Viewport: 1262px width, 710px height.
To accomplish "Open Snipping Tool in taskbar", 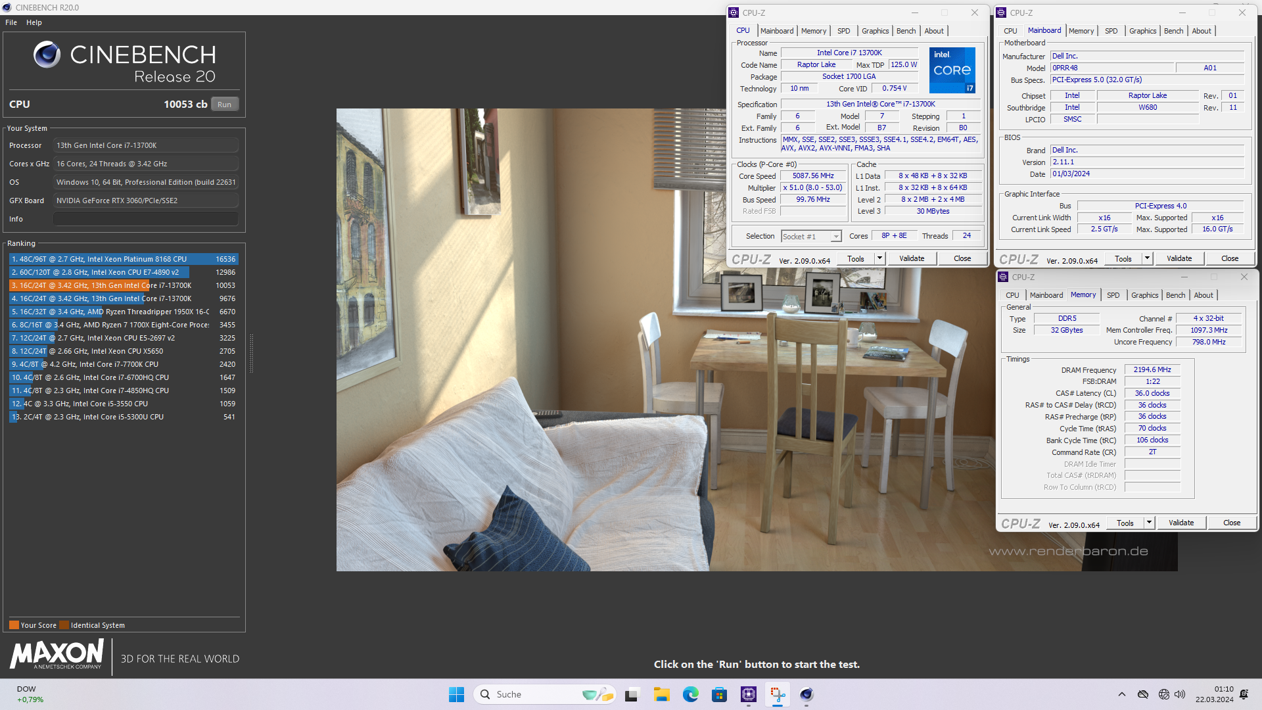I will point(778,694).
